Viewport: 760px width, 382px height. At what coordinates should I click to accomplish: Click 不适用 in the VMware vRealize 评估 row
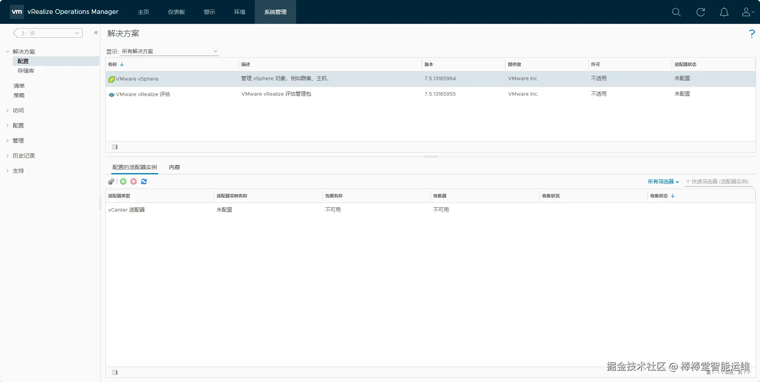point(599,94)
